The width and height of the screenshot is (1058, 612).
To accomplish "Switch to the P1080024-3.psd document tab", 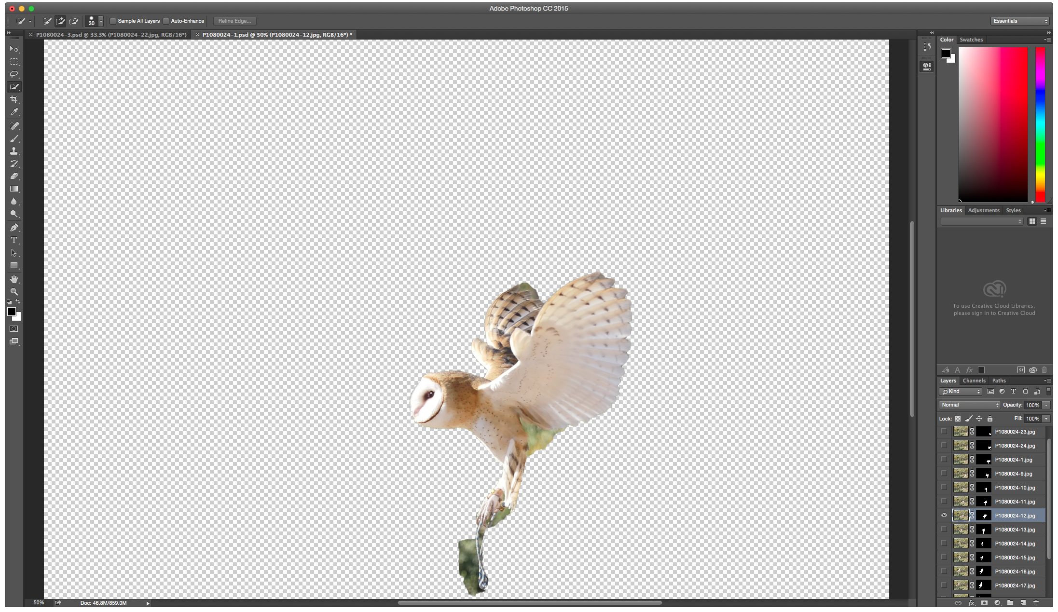I will (111, 35).
